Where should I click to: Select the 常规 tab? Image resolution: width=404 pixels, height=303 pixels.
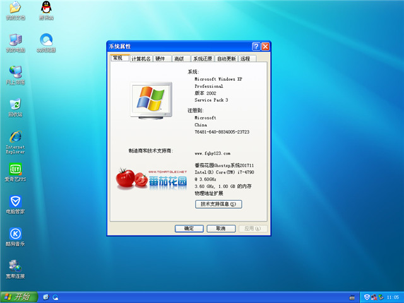tap(120, 58)
